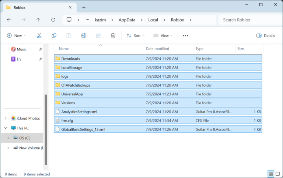Click the frm.cfg file icon
This screenshot has width=283, height=178.
[57, 120]
